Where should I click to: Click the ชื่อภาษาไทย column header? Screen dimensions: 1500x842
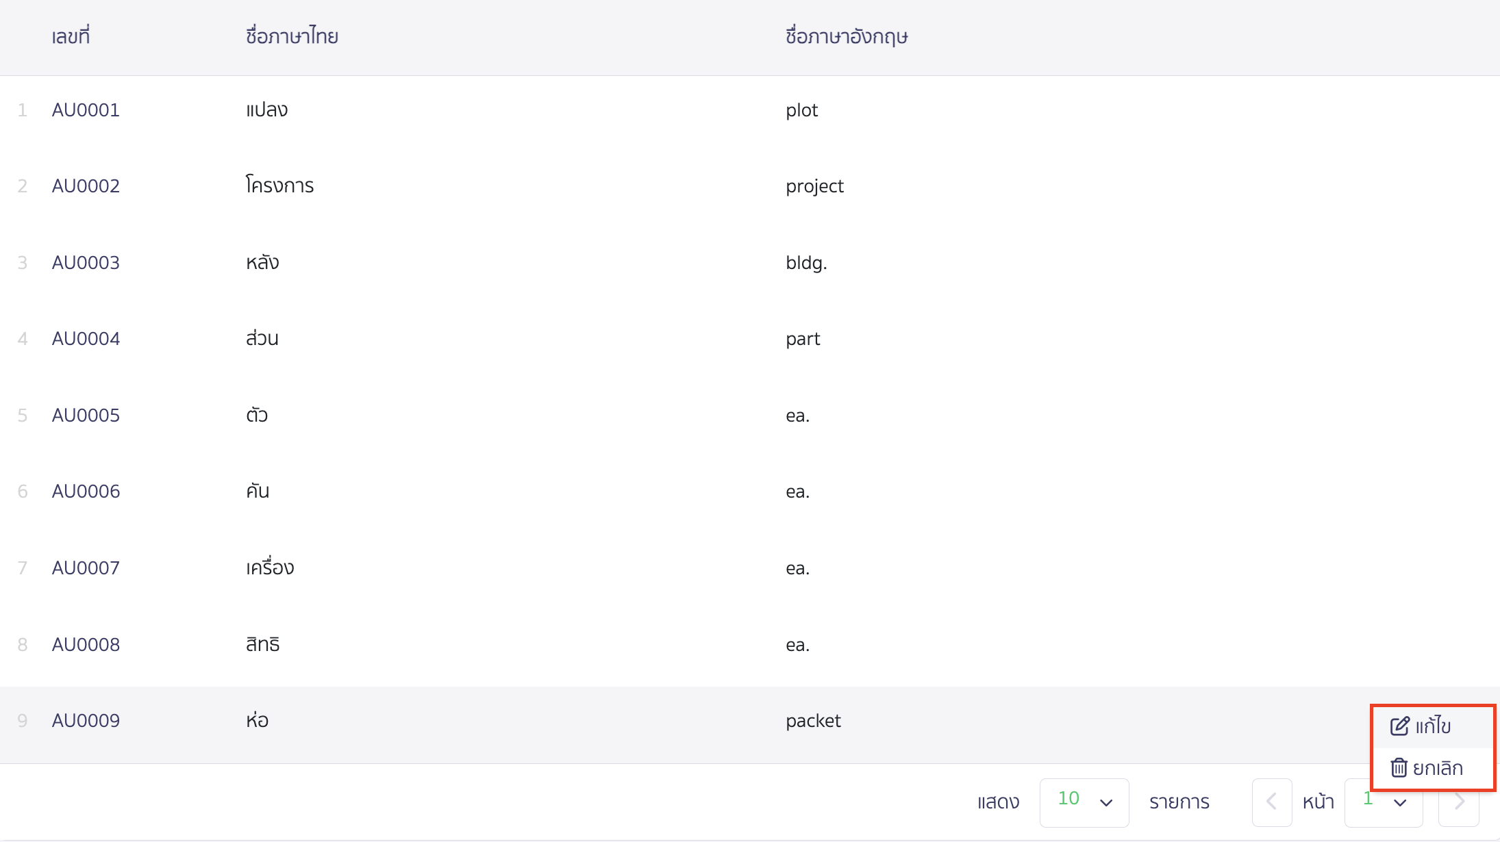[292, 36]
